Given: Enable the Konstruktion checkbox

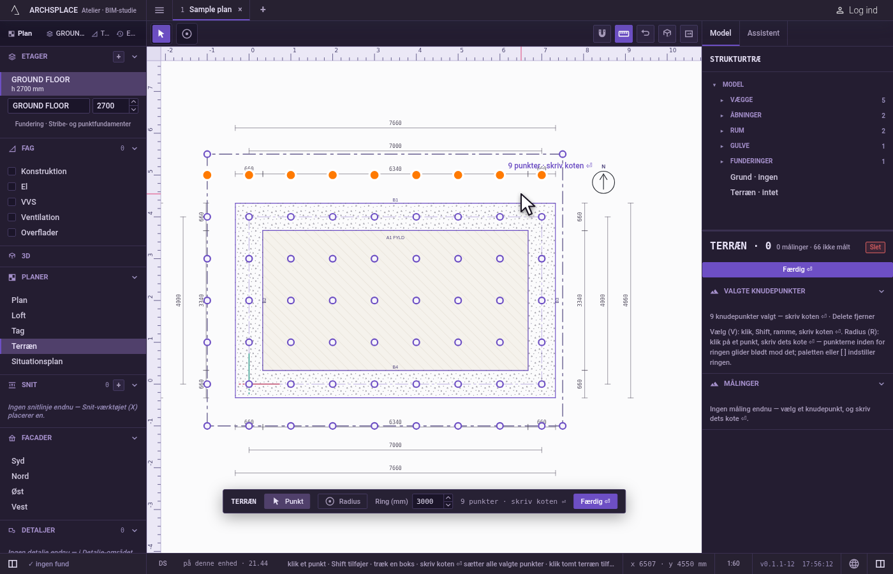Looking at the screenshot, I should [11, 172].
